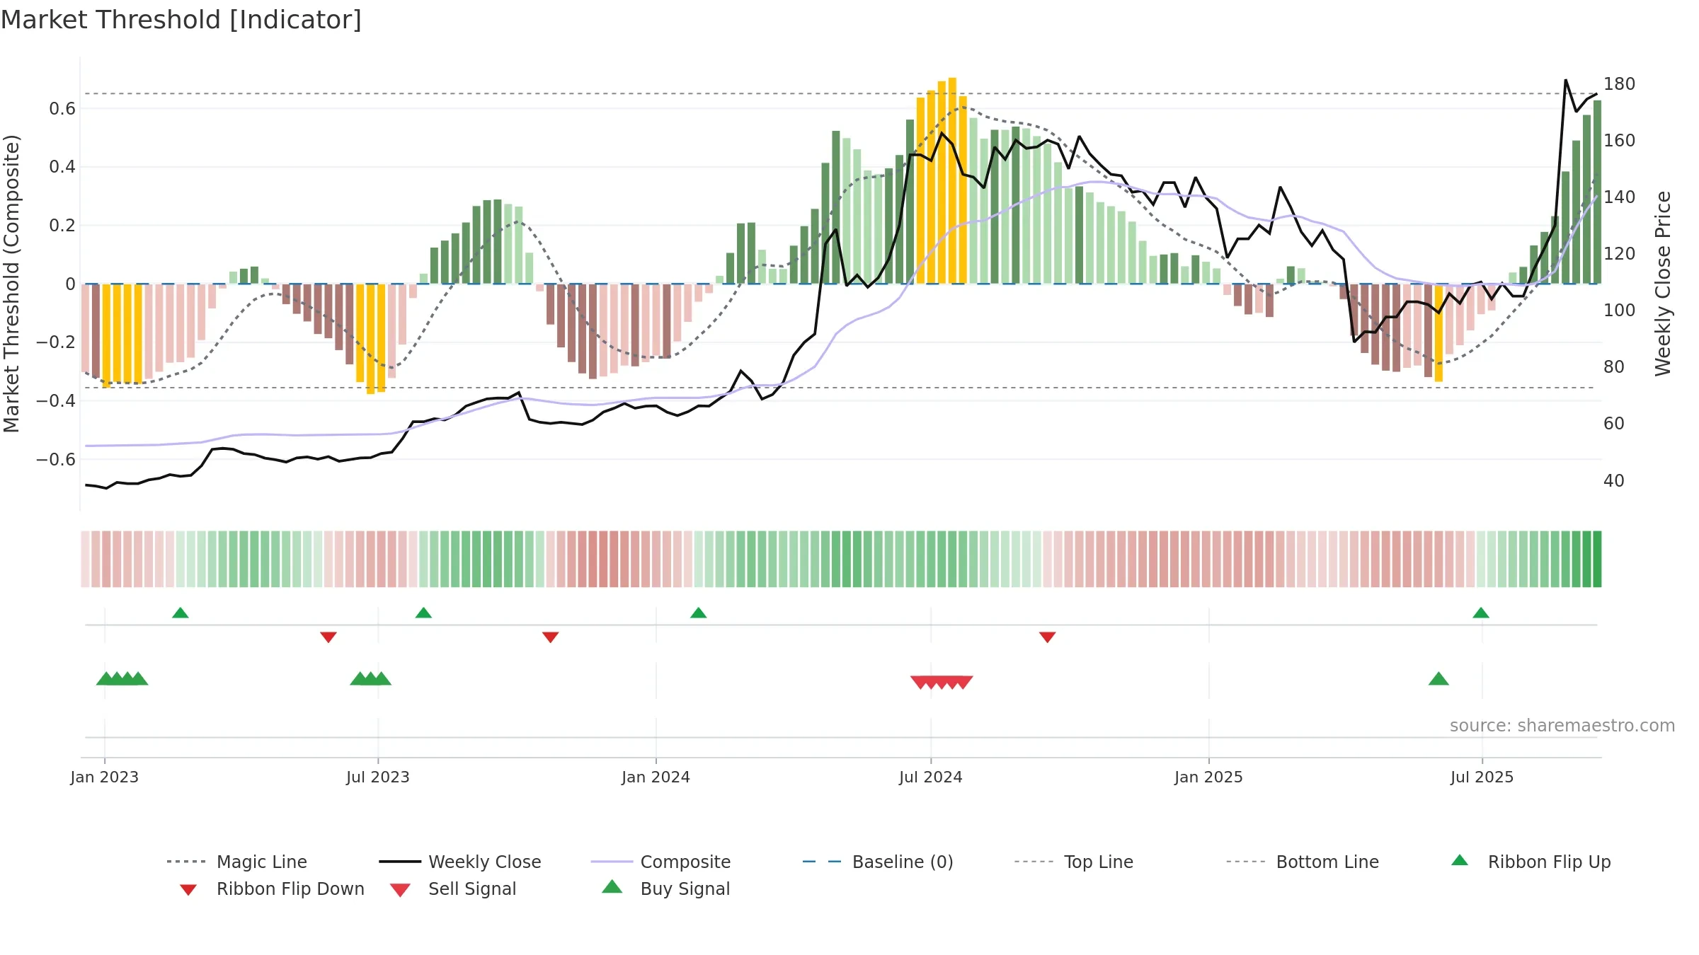Viewport: 1699px width, 955px height.
Task: Click the Jan 2024 x-axis label
Action: point(656,777)
